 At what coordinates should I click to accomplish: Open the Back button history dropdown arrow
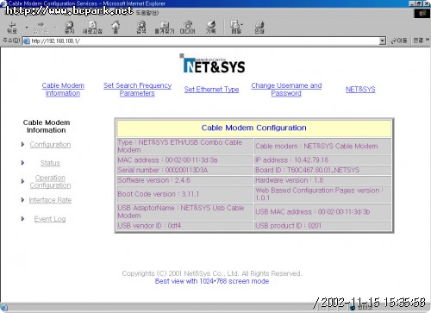pyautogui.click(x=27, y=28)
